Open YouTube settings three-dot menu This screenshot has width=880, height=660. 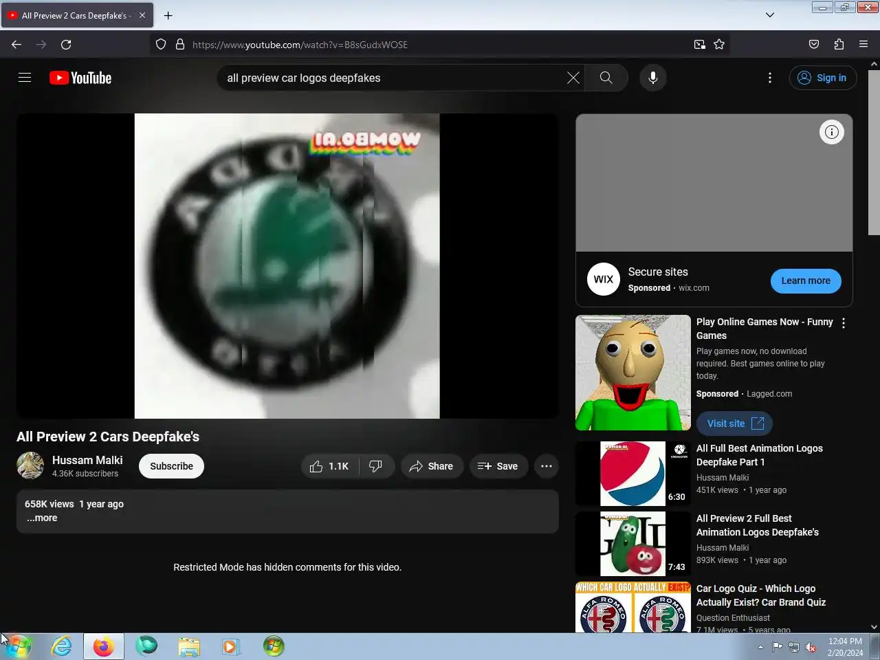click(770, 78)
